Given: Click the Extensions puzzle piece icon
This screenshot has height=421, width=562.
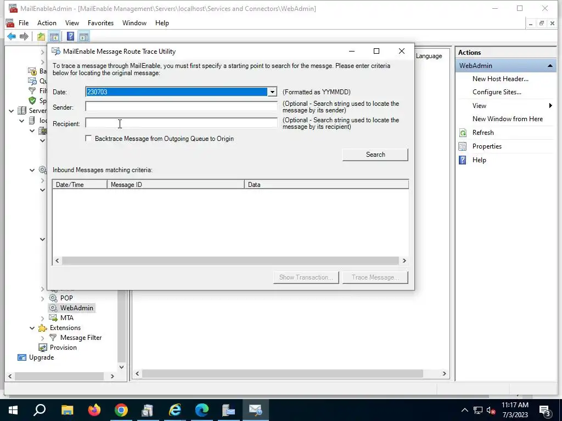Looking at the screenshot, I should [43, 328].
